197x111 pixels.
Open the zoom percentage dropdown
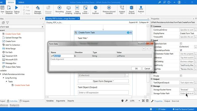point(139,101)
